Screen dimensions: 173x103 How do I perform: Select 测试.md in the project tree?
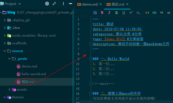click(28, 82)
